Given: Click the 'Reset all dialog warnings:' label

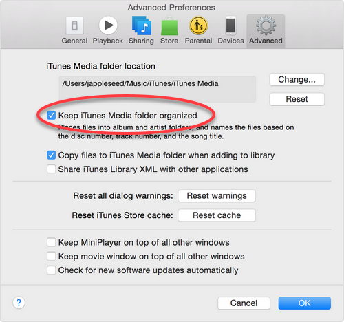Looking at the screenshot, I should (123, 196).
